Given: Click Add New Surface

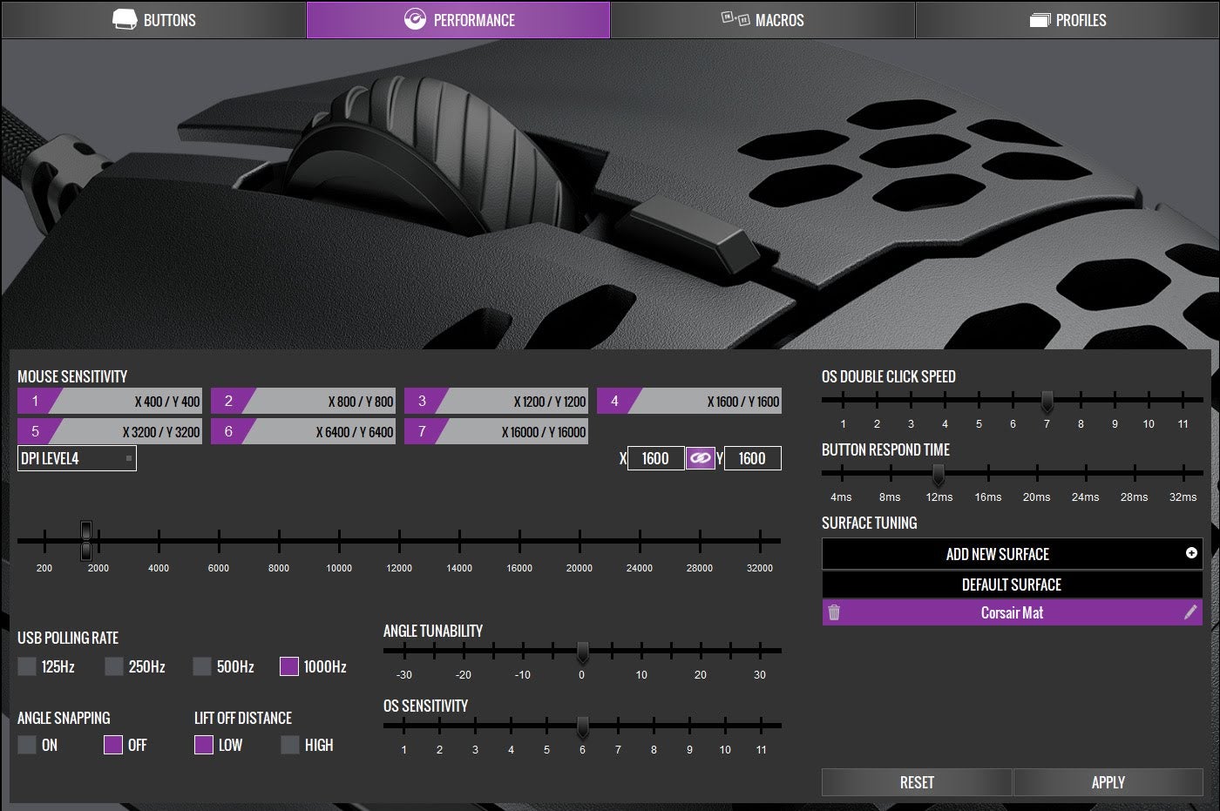Looking at the screenshot, I should (1012, 553).
